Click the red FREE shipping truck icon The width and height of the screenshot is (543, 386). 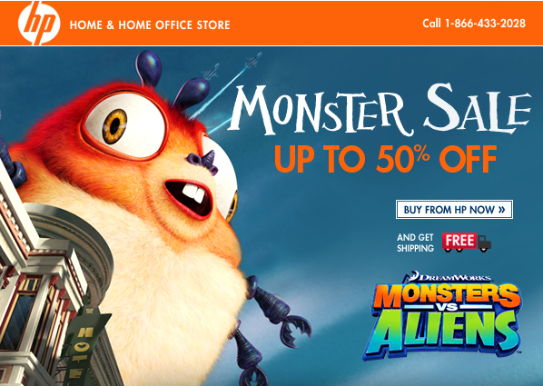(x=467, y=242)
